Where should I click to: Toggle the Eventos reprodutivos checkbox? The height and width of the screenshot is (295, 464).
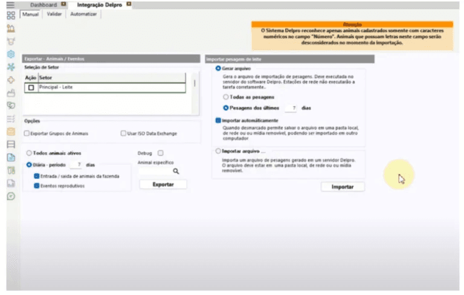[36, 186]
